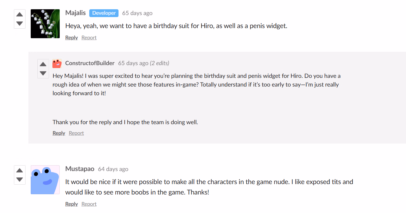Open Majalis's lily flower avatar

click(x=45, y=24)
